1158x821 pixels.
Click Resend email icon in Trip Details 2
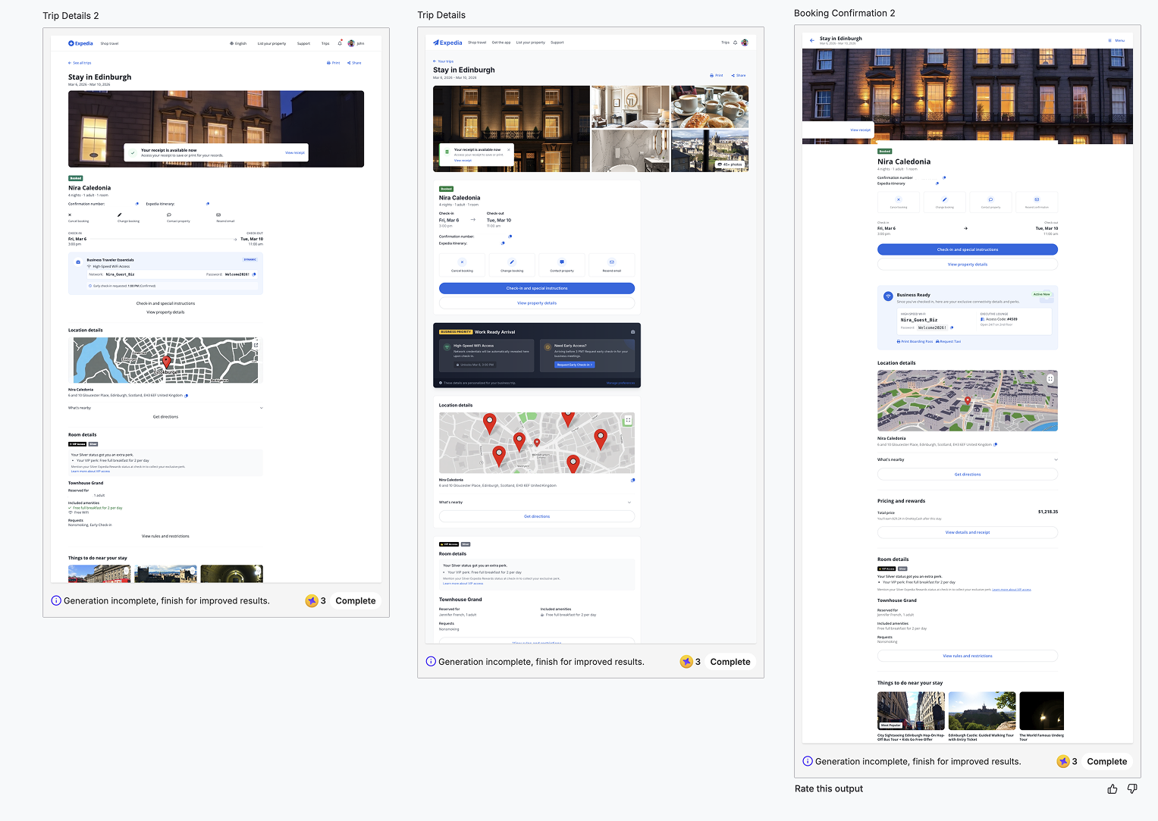point(218,215)
